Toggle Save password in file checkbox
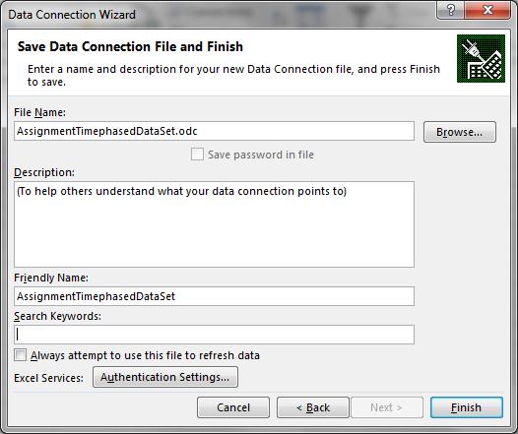This screenshot has height=434, width=518. (197, 155)
